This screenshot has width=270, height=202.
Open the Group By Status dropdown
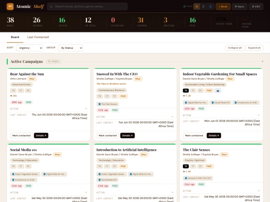tap(70, 48)
